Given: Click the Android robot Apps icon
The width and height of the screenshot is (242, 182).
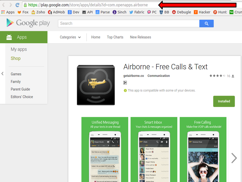Looking at the screenshot, I should tap(9, 37).
